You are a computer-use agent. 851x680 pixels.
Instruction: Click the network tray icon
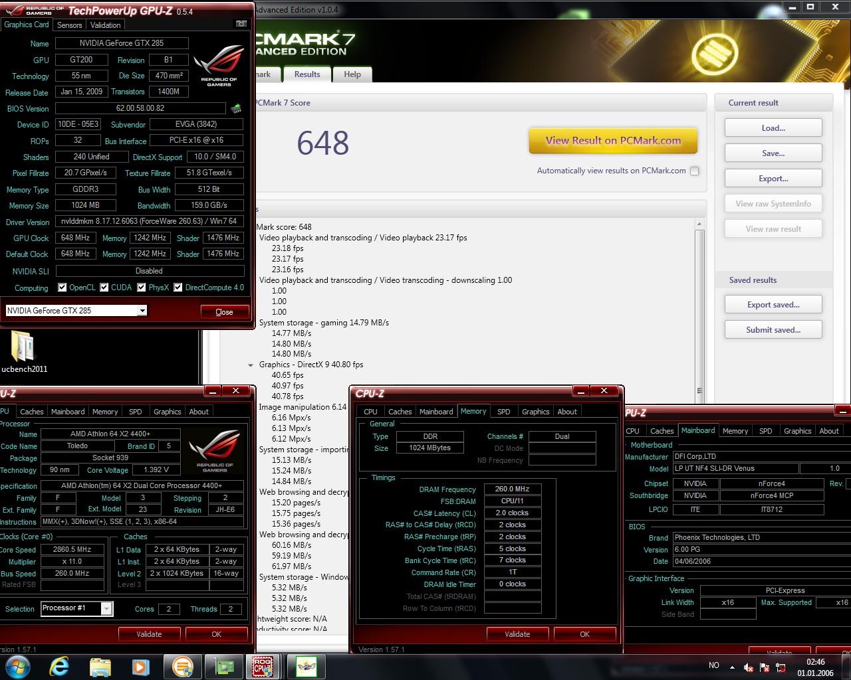[x=781, y=667]
